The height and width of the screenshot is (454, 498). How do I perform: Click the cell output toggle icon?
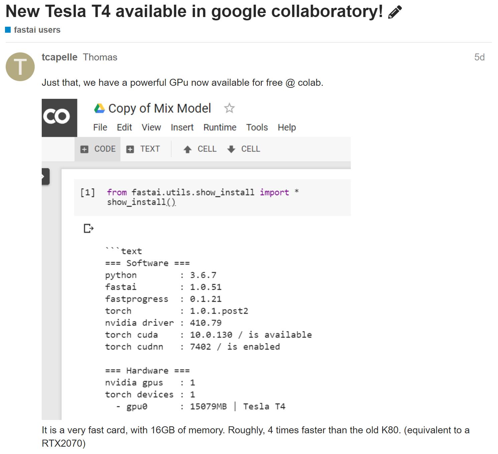tap(88, 229)
